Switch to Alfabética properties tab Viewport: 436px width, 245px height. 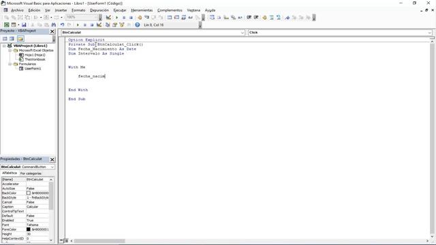pyautogui.click(x=10, y=173)
